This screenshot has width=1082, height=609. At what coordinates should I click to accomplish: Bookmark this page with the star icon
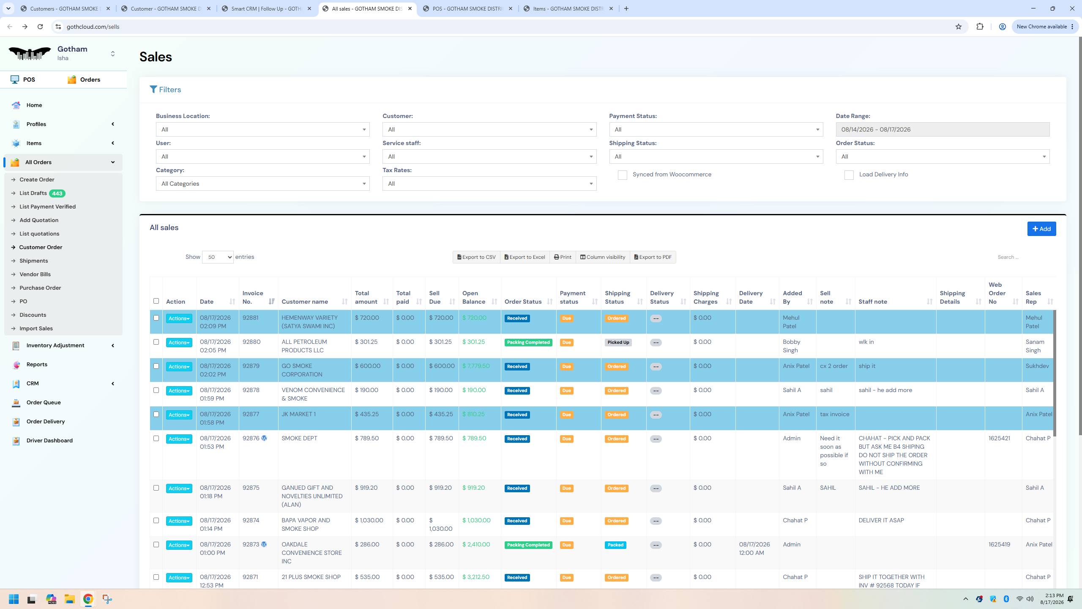959,27
